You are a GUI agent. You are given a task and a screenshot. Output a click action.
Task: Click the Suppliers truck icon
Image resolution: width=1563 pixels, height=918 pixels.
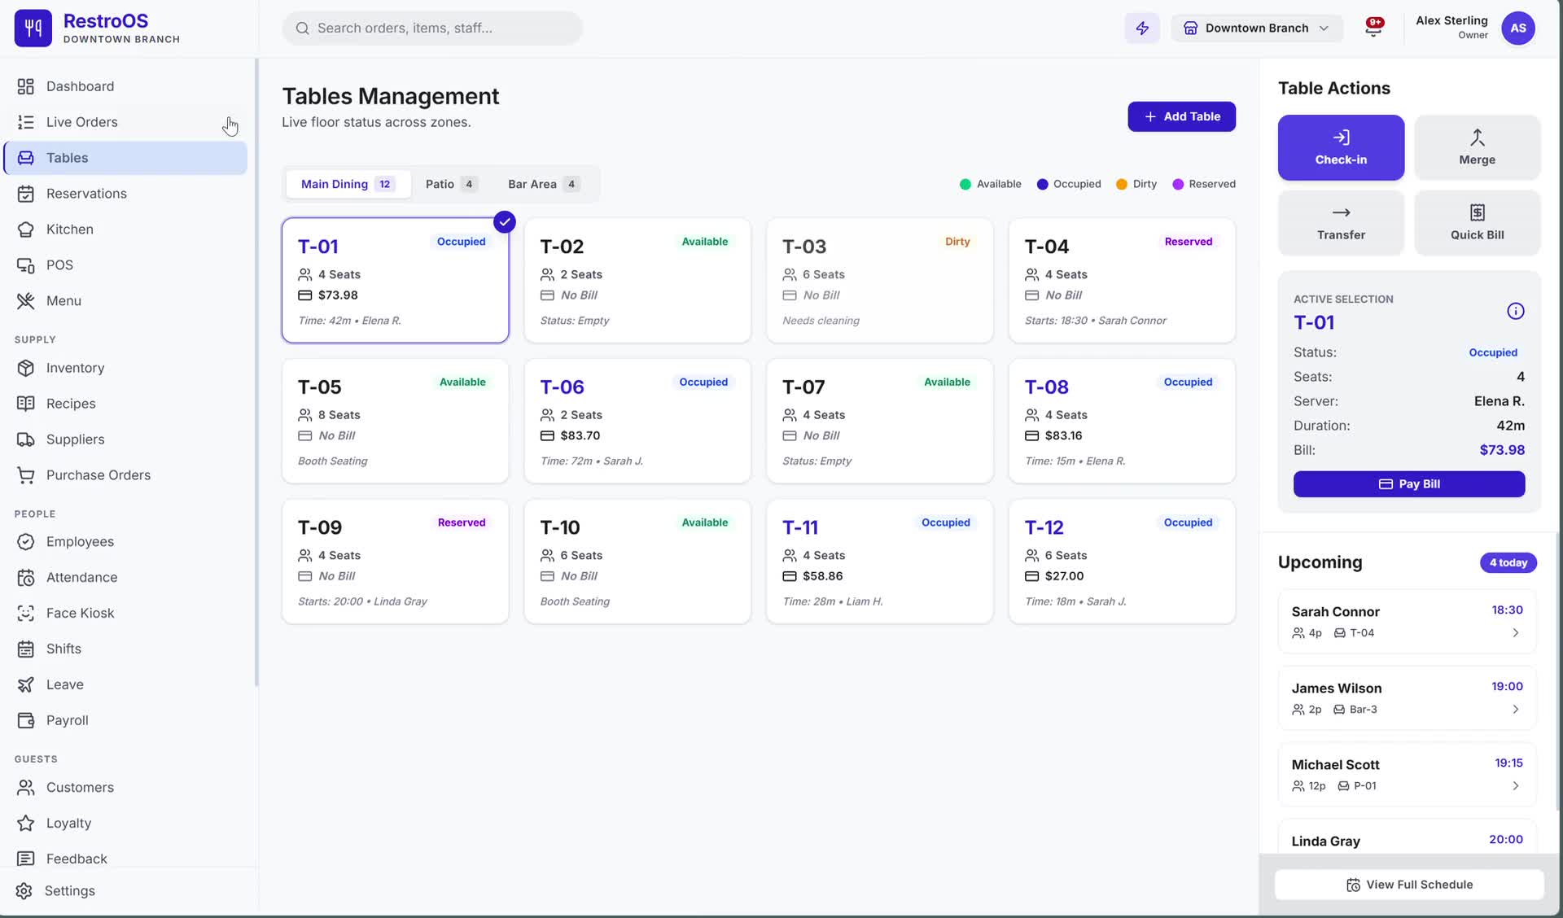(x=26, y=439)
